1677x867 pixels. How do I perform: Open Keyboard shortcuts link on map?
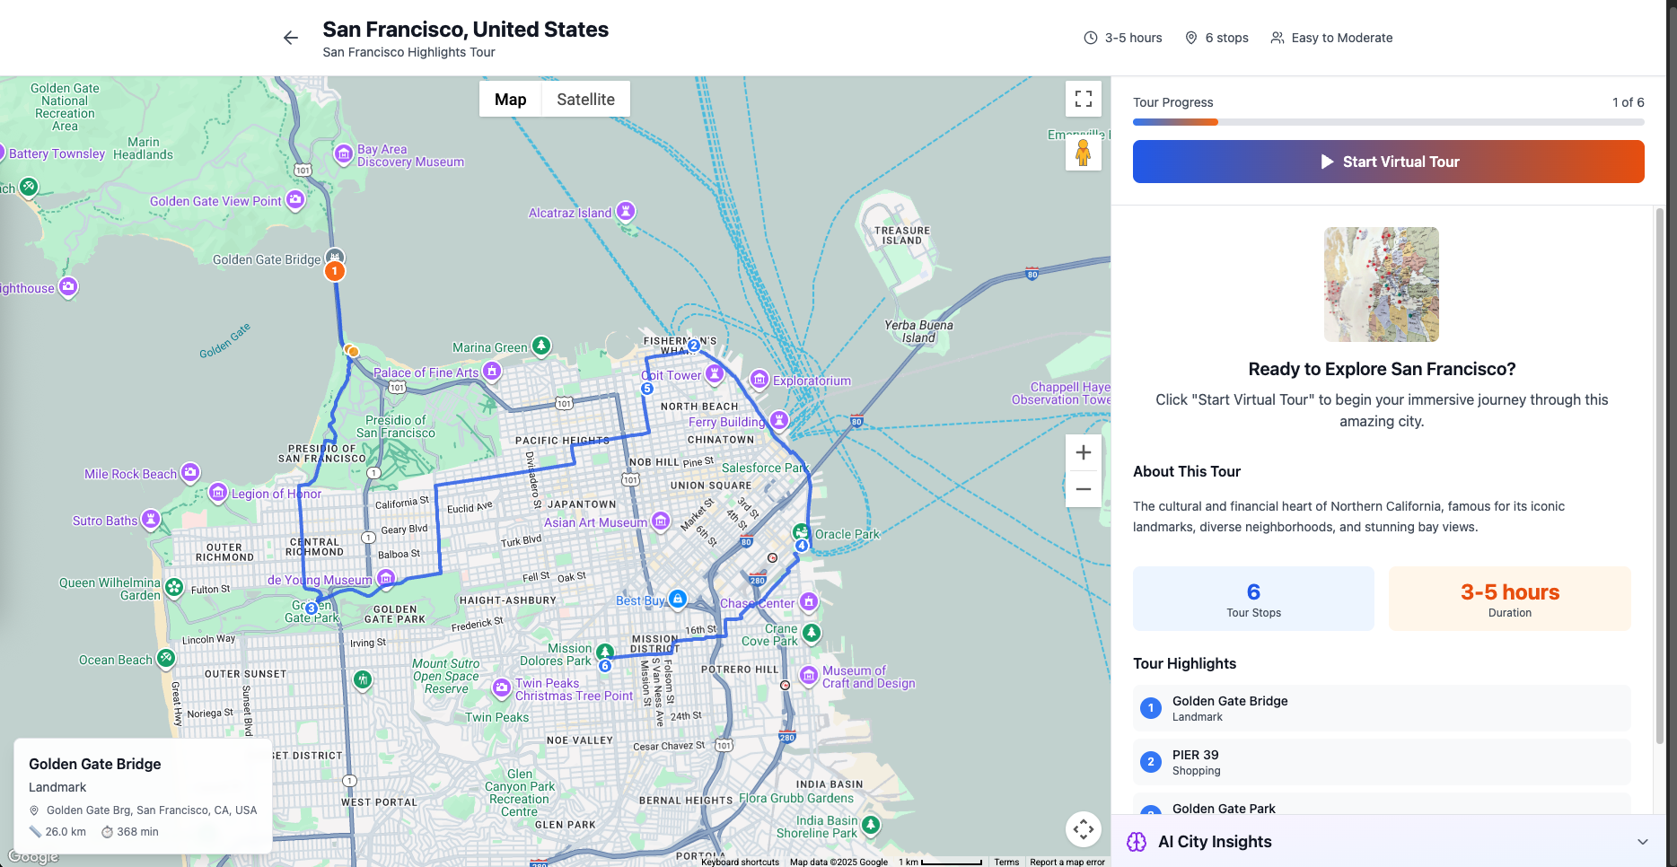tap(740, 862)
